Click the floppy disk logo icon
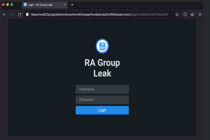This screenshot has width=210, height=140. coord(102,46)
